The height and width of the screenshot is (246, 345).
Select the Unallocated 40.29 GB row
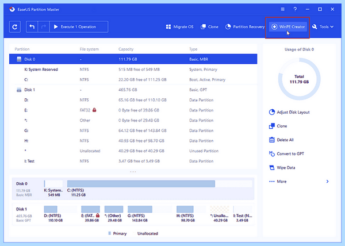pyautogui.click(x=133, y=151)
